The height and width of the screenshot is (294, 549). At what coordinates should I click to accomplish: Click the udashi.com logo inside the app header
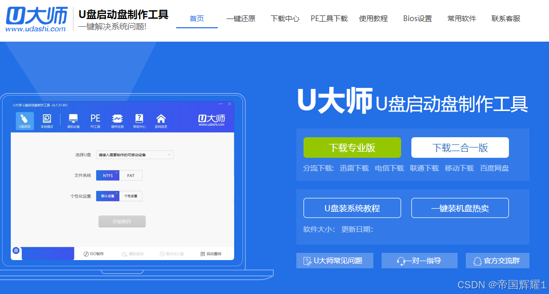[x=212, y=120]
